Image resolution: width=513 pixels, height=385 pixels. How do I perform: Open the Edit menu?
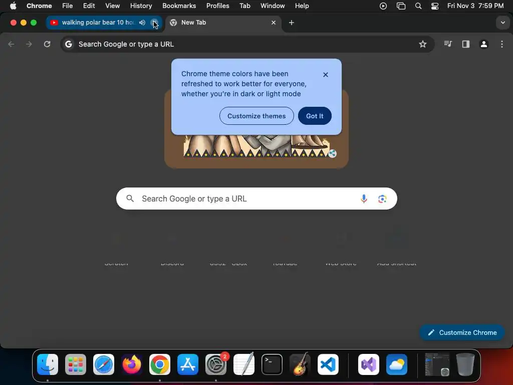(89, 6)
